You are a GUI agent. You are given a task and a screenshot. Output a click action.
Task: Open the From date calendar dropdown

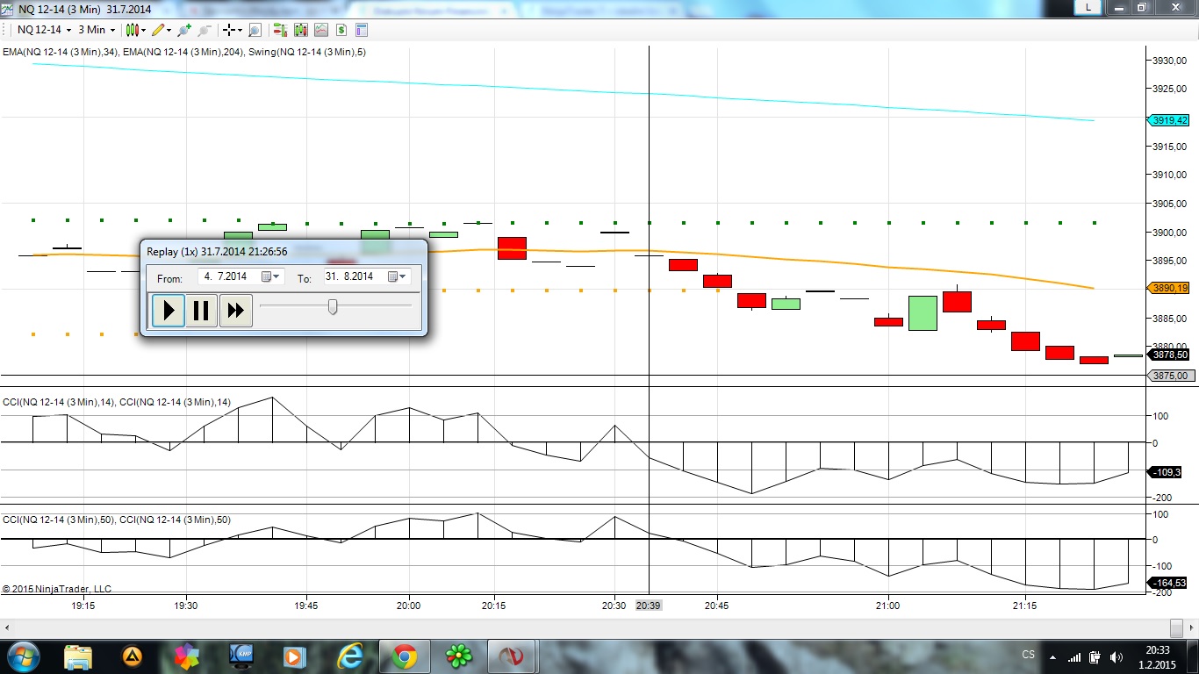pos(272,276)
